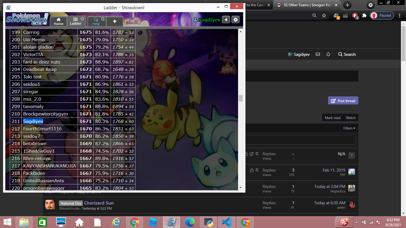Open Visual Studio Code from taskbar
This screenshot has width=406, height=228.
pyautogui.click(x=227, y=222)
